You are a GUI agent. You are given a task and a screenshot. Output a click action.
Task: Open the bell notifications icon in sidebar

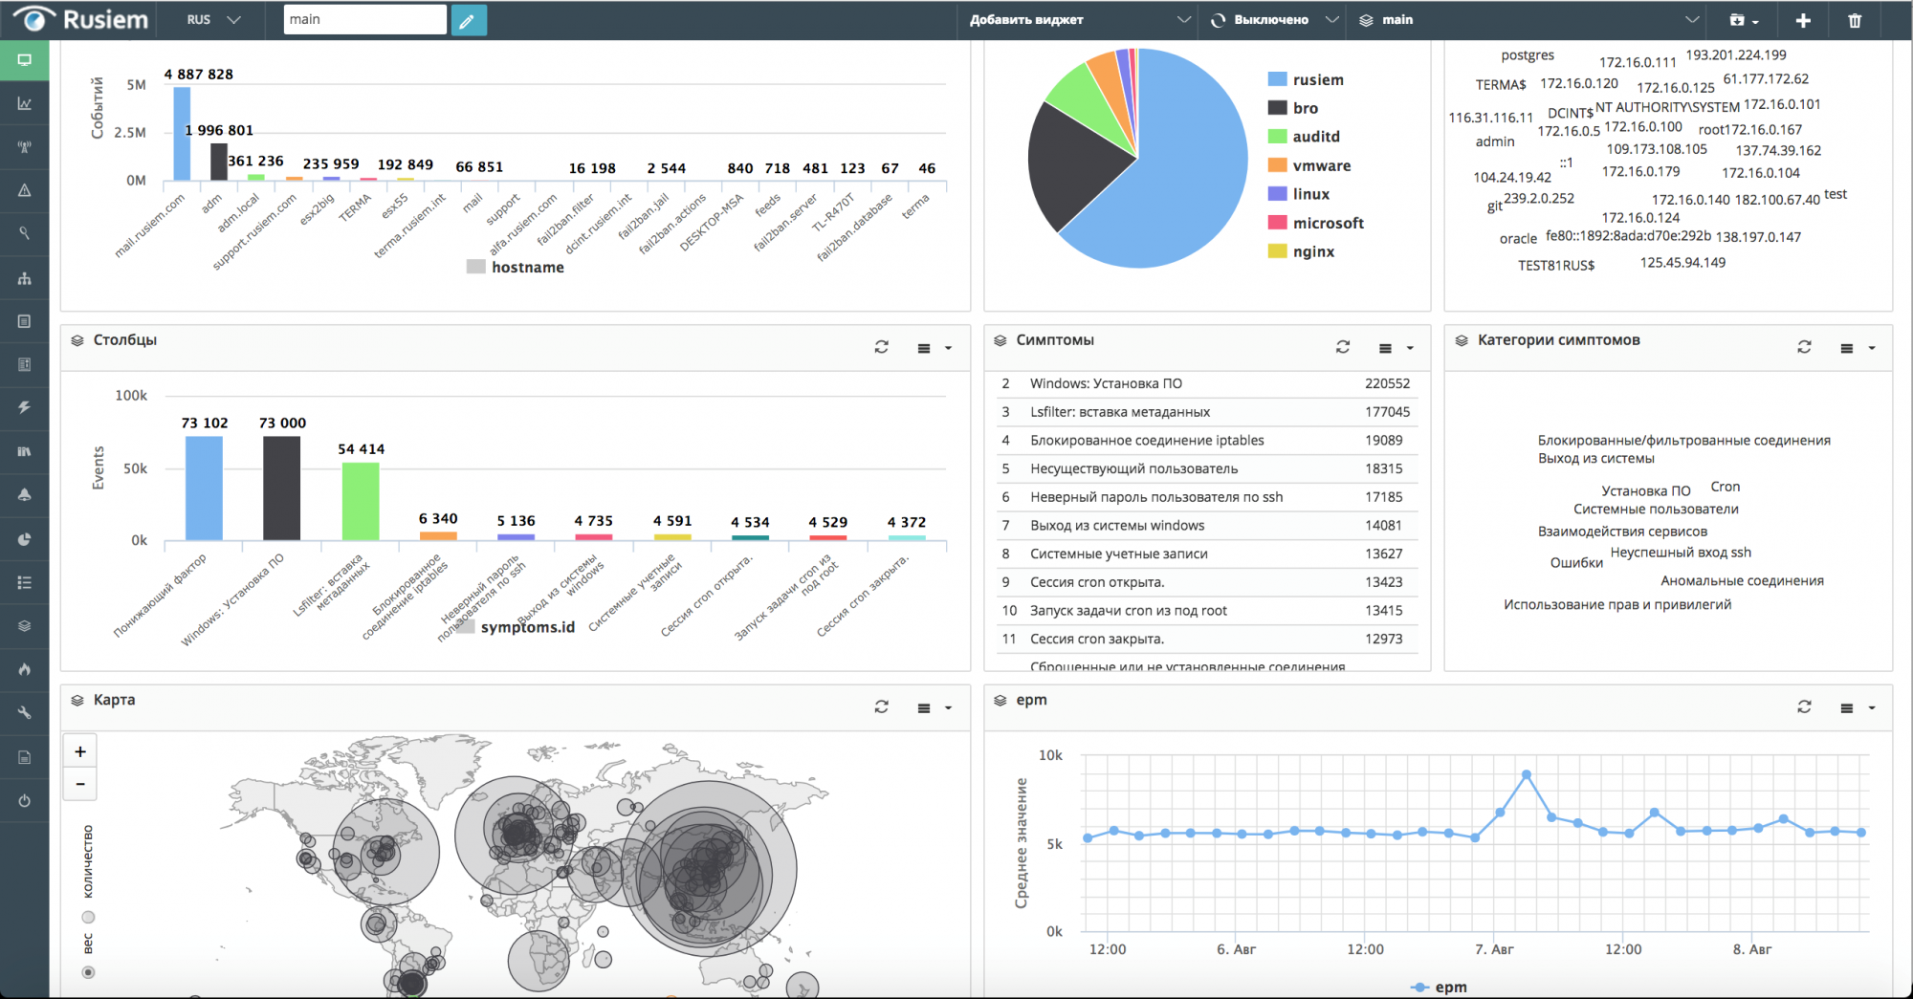pos(25,494)
